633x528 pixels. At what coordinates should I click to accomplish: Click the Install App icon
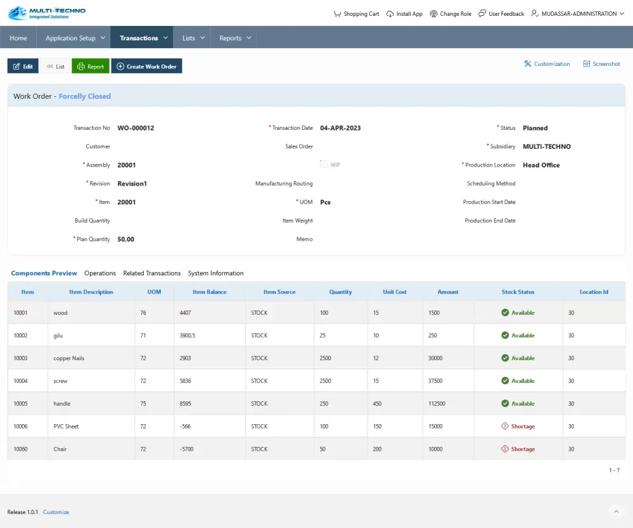click(x=390, y=14)
